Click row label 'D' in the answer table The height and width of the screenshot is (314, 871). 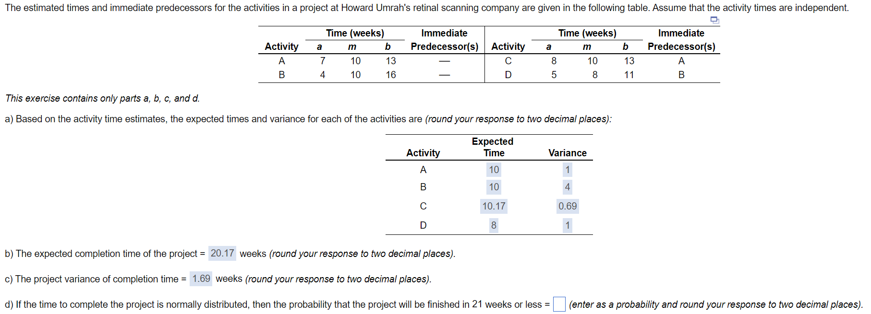coord(423,225)
